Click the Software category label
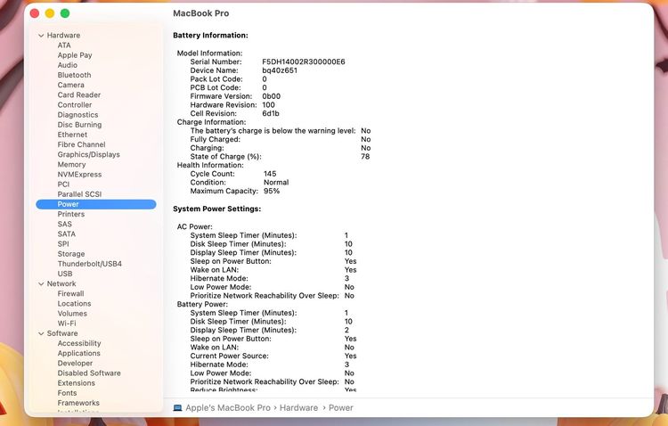This screenshot has height=426, width=668. pyautogui.click(x=62, y=333)
